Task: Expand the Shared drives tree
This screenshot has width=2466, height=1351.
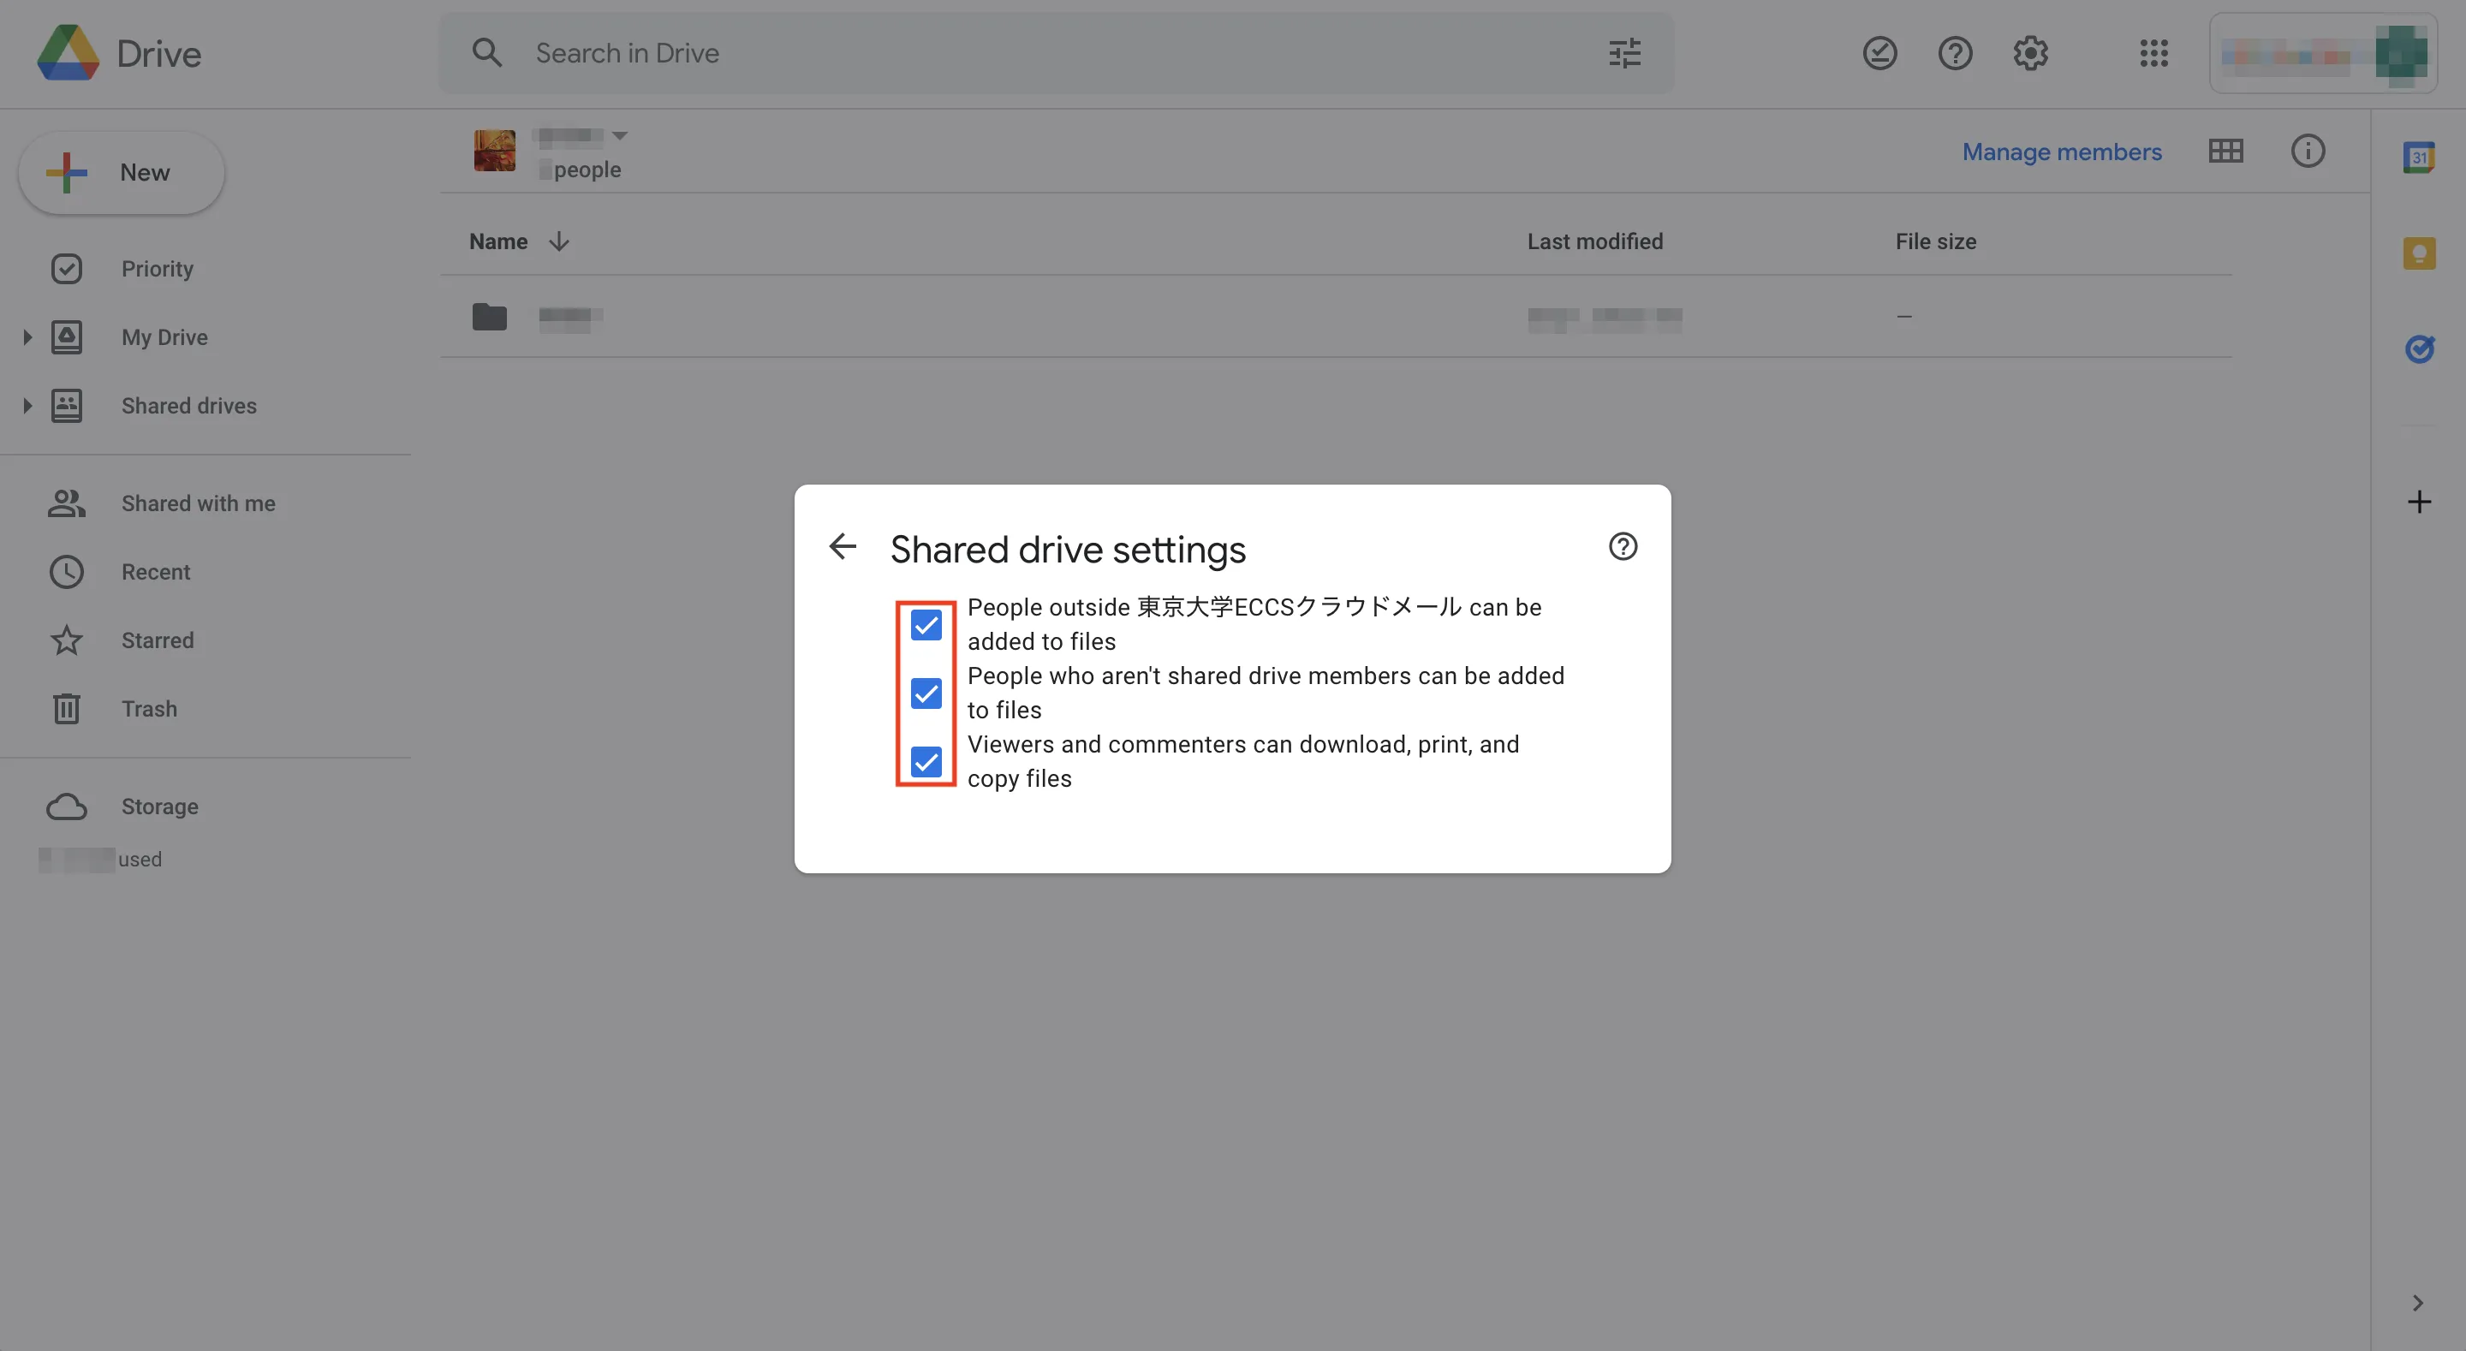Action: pyautogui.click(x=27, y=406)
